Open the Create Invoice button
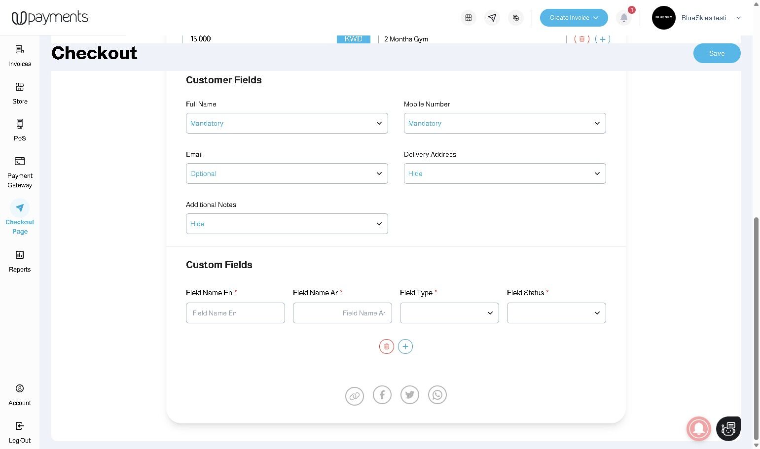Screen dimensions: 760x449 [x=574, y=18]
